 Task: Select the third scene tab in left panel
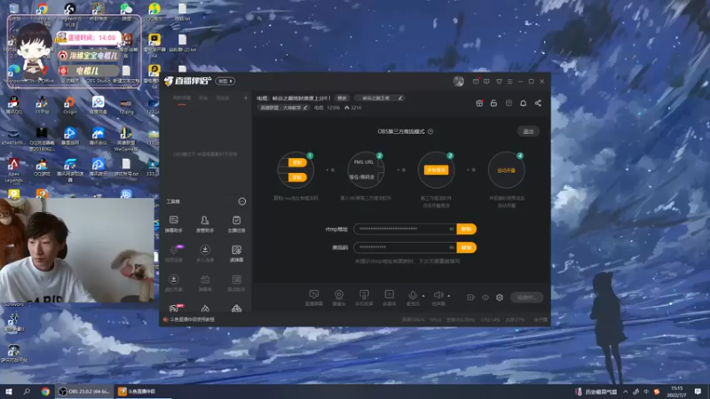coord(223,98)
